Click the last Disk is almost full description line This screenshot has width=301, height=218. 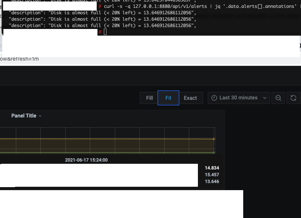pos(102,26)
